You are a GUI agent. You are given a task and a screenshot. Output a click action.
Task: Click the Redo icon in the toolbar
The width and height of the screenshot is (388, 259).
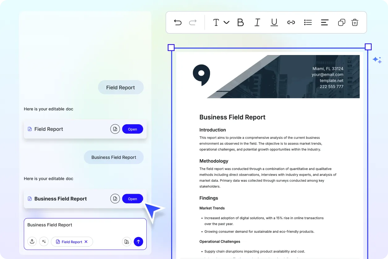click(192, 22)
